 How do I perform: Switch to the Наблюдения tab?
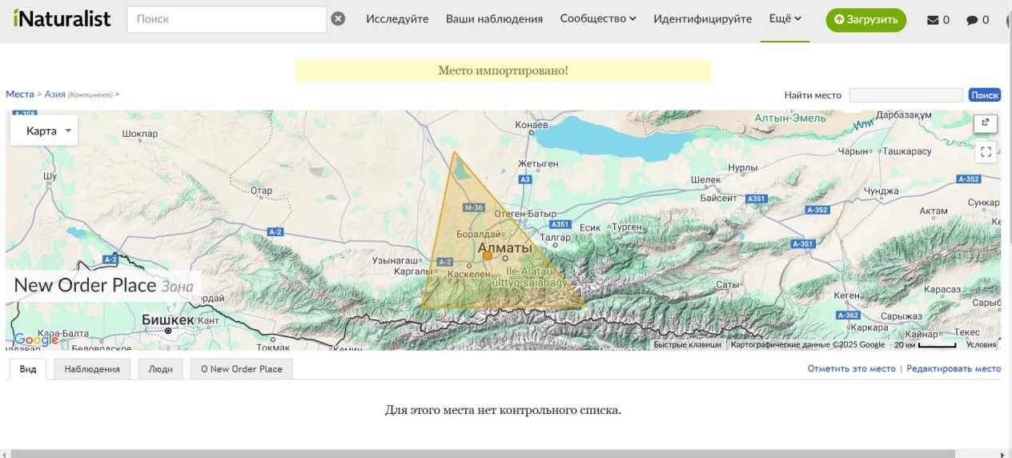point(92,369)
